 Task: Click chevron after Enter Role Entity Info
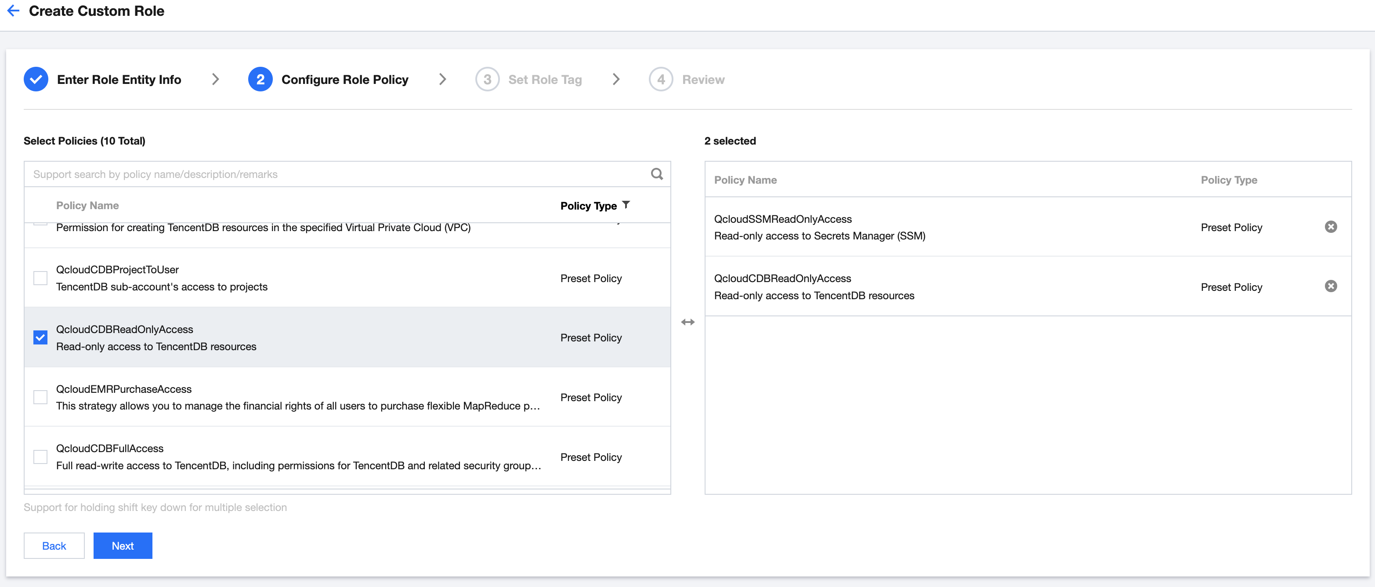(x=215, y=80)
